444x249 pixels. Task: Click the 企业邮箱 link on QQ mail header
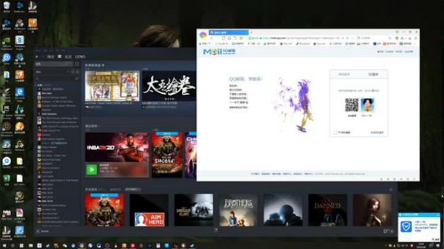(x=408, y=52)
